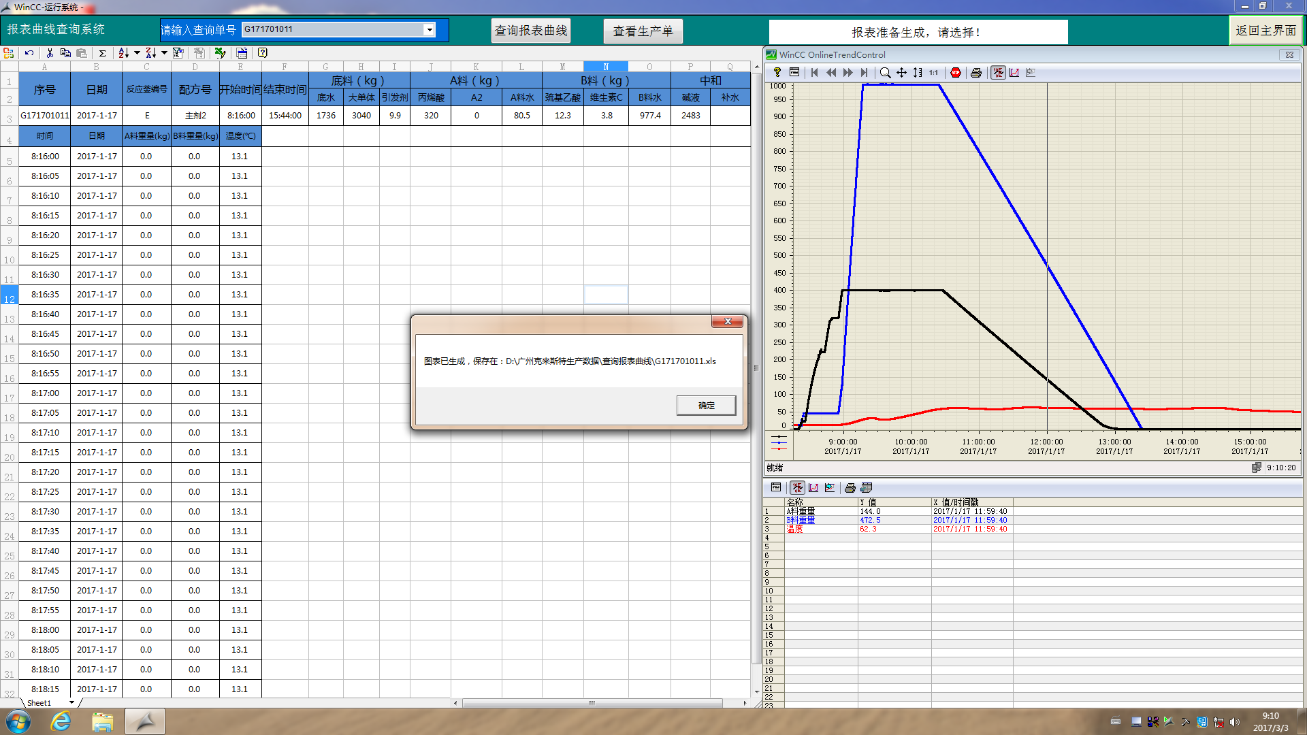The height and width of the screenshot is (735, 1307).
Task: Click the red STOP icon in trend toolbar
Action: 956,73
